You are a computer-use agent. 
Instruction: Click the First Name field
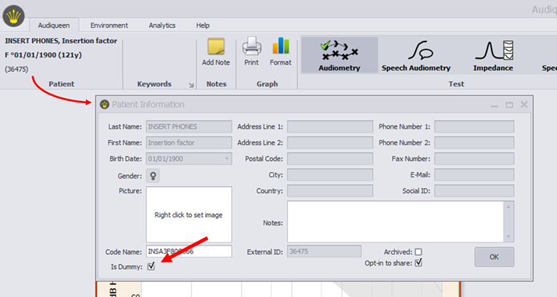[189, 142]
